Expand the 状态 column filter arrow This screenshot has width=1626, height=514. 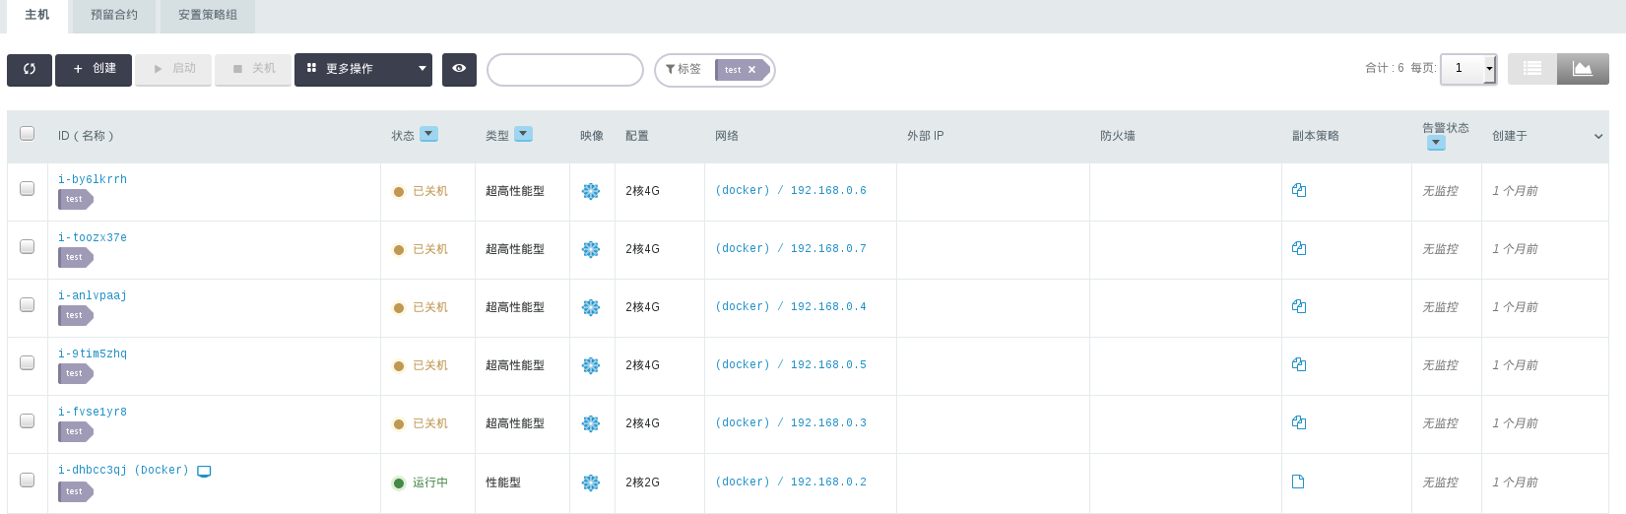(x=428, y=134)
